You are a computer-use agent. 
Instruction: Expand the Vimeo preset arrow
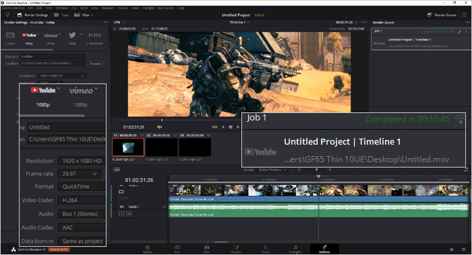59,34
